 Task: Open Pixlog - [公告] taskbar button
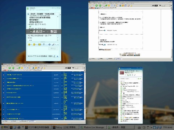[x=66, y=127]
